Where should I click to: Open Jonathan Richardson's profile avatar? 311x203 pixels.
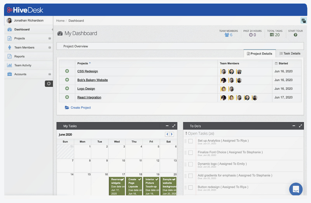click(x=9, y=21)
